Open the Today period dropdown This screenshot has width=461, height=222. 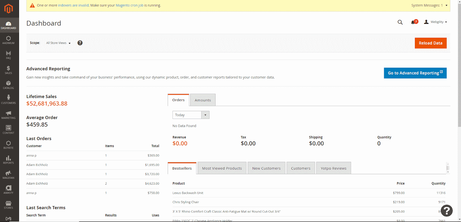pos(191,115)
